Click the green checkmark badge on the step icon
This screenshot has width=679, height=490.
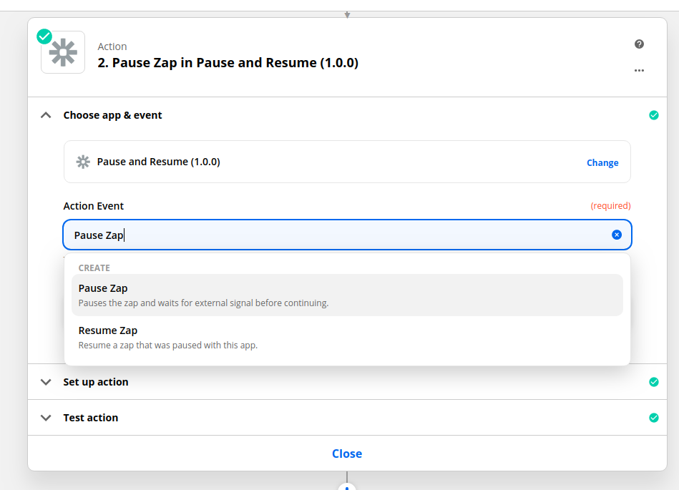44,36
